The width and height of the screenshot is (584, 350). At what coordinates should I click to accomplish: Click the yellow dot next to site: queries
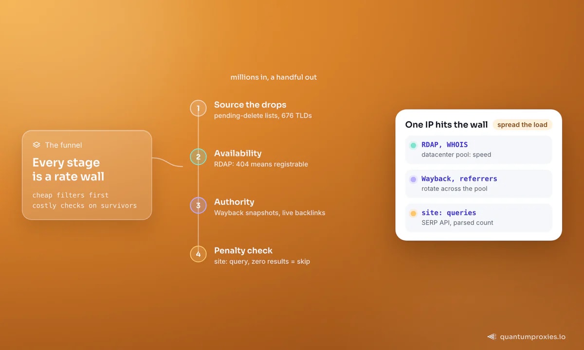pos(413,213)
